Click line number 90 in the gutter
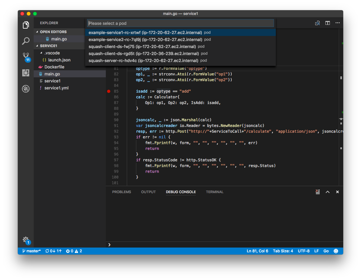This screenshot has height=280, width=361. click(116, 120)
